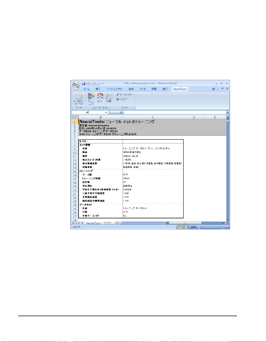
Task: Click the value '1.279'
Action: click(126, 197)
